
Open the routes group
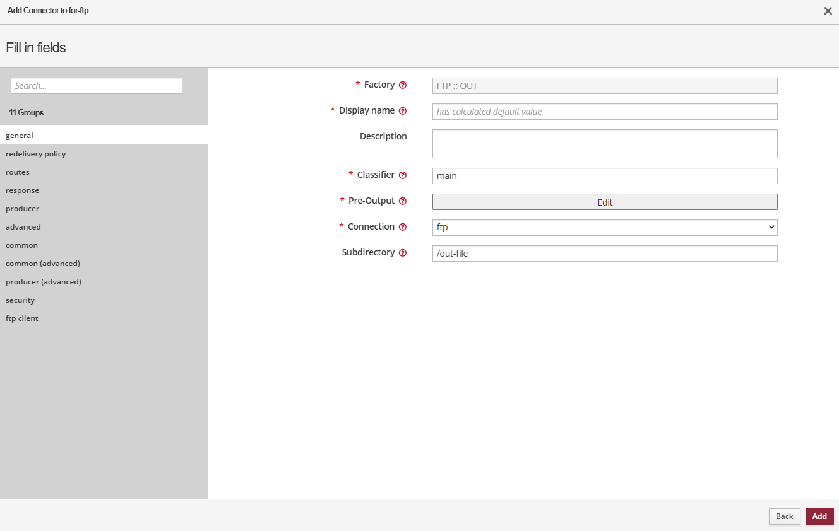(x=18, y=172)
